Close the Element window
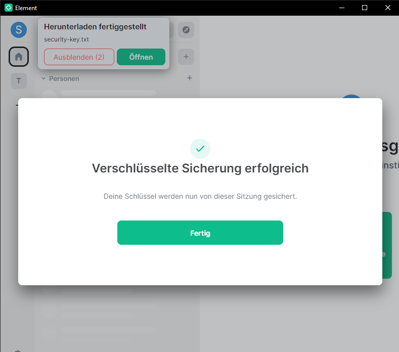 [x=387, y=8]
